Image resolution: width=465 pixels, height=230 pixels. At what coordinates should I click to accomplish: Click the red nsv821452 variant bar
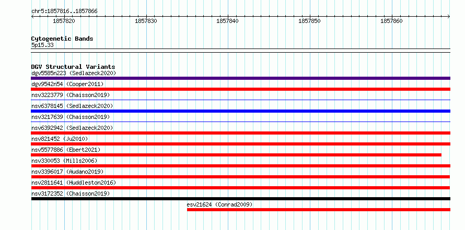pos(240,144)
